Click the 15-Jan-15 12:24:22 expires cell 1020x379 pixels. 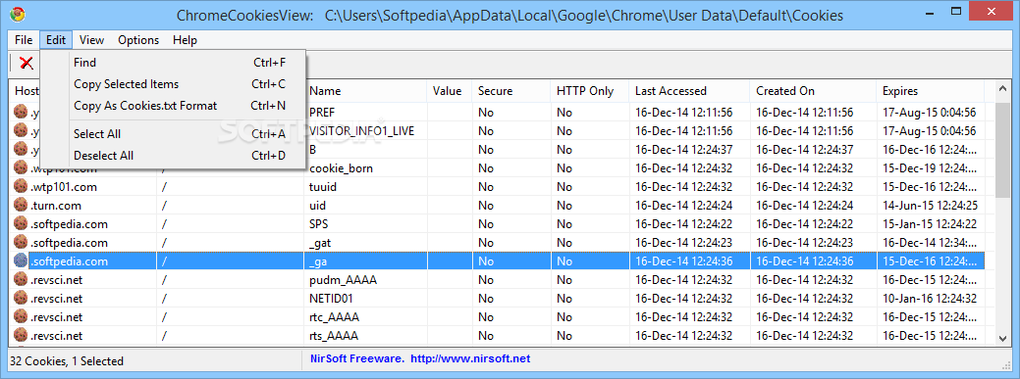click(930, 224)
